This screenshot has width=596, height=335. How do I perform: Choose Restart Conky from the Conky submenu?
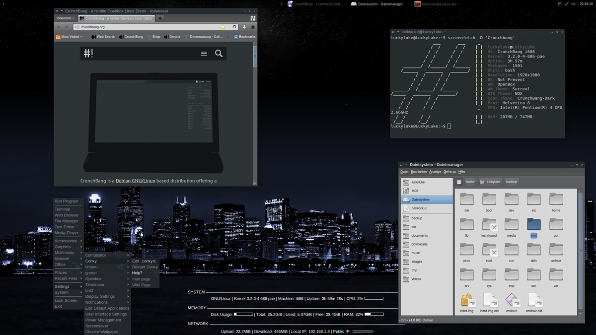(145, 267)
